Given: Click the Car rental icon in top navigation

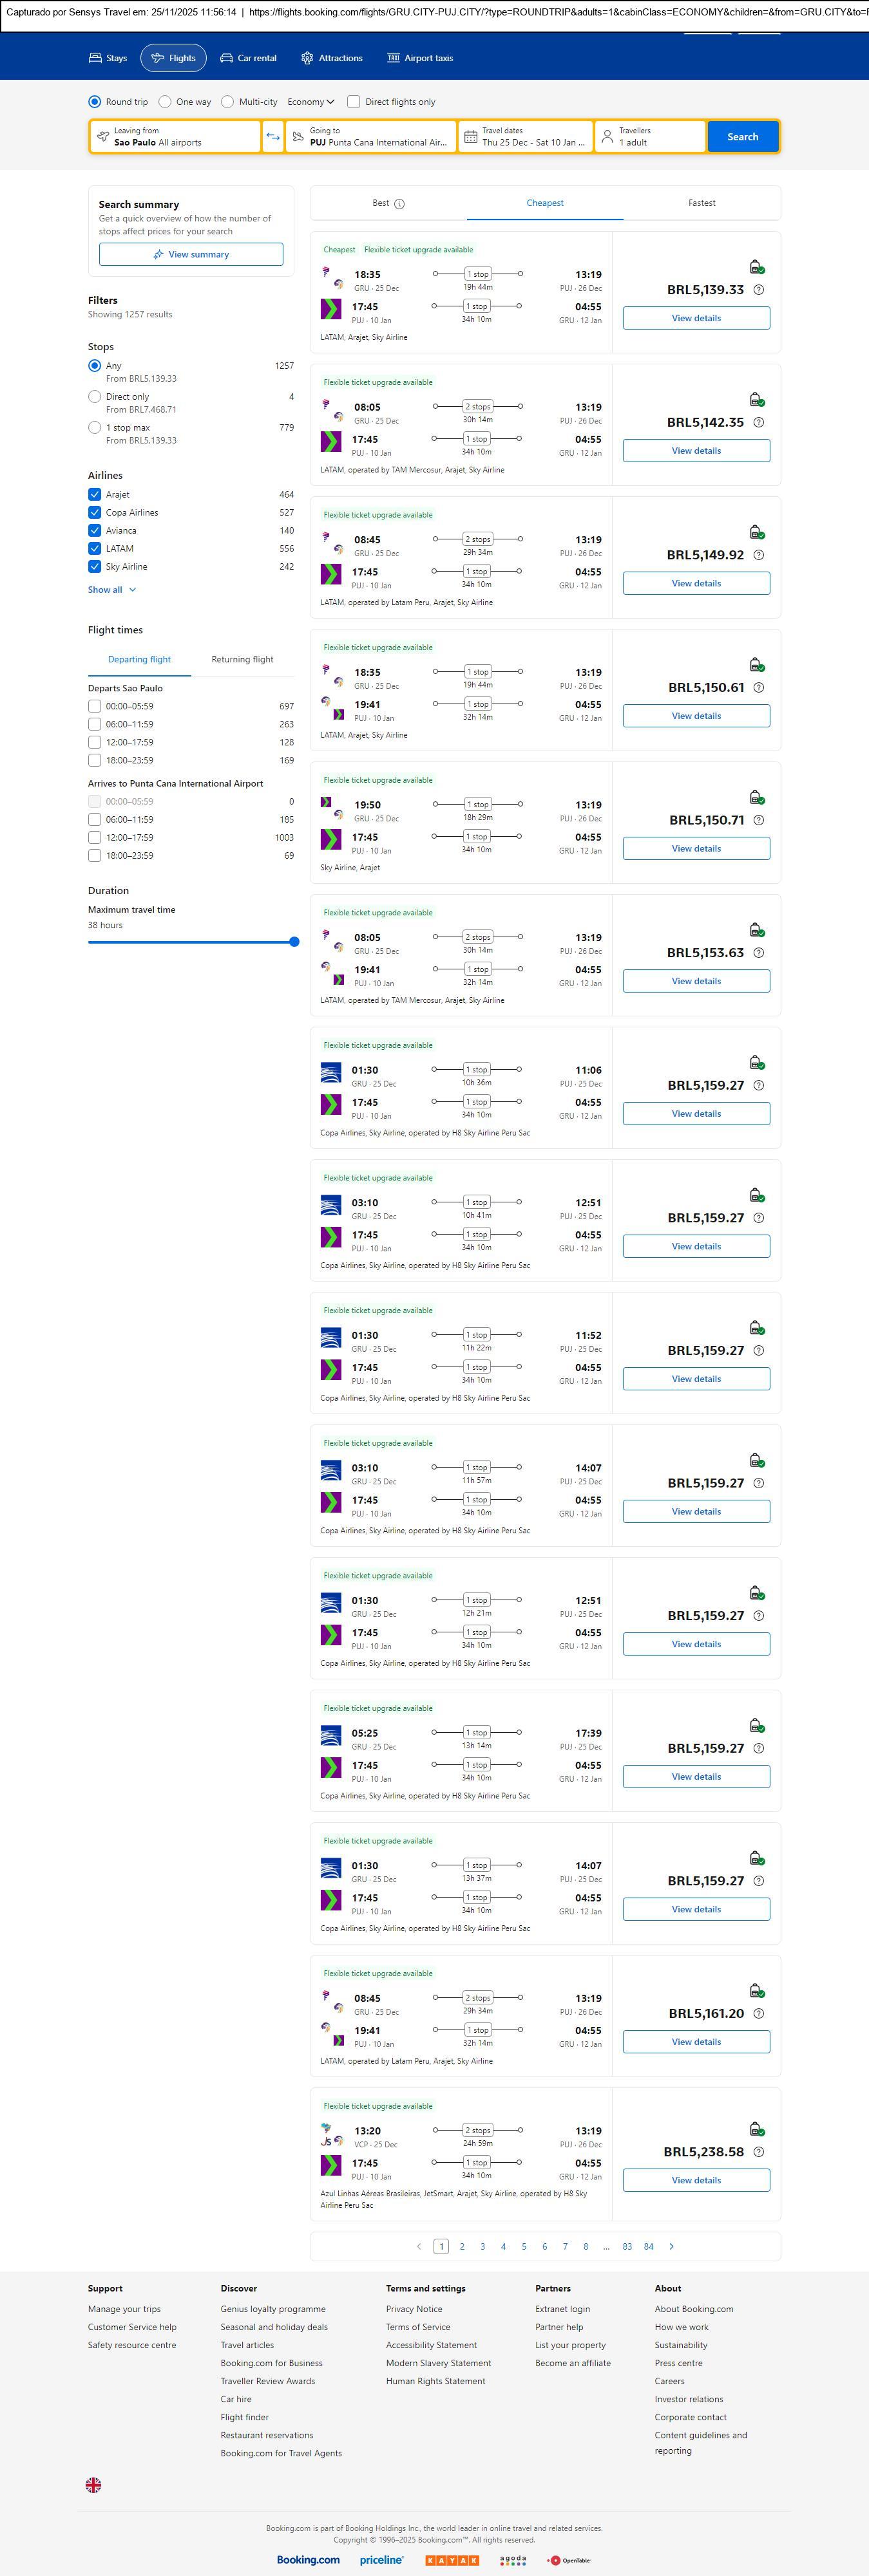Looking at the screenshot, I should pos(227,58).
